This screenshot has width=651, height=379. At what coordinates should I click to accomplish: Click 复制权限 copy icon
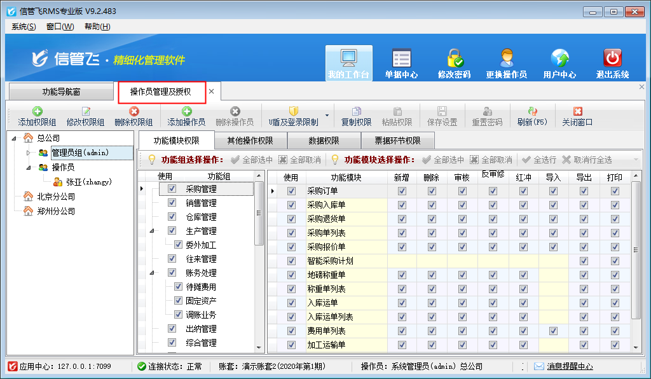(356, 111)
